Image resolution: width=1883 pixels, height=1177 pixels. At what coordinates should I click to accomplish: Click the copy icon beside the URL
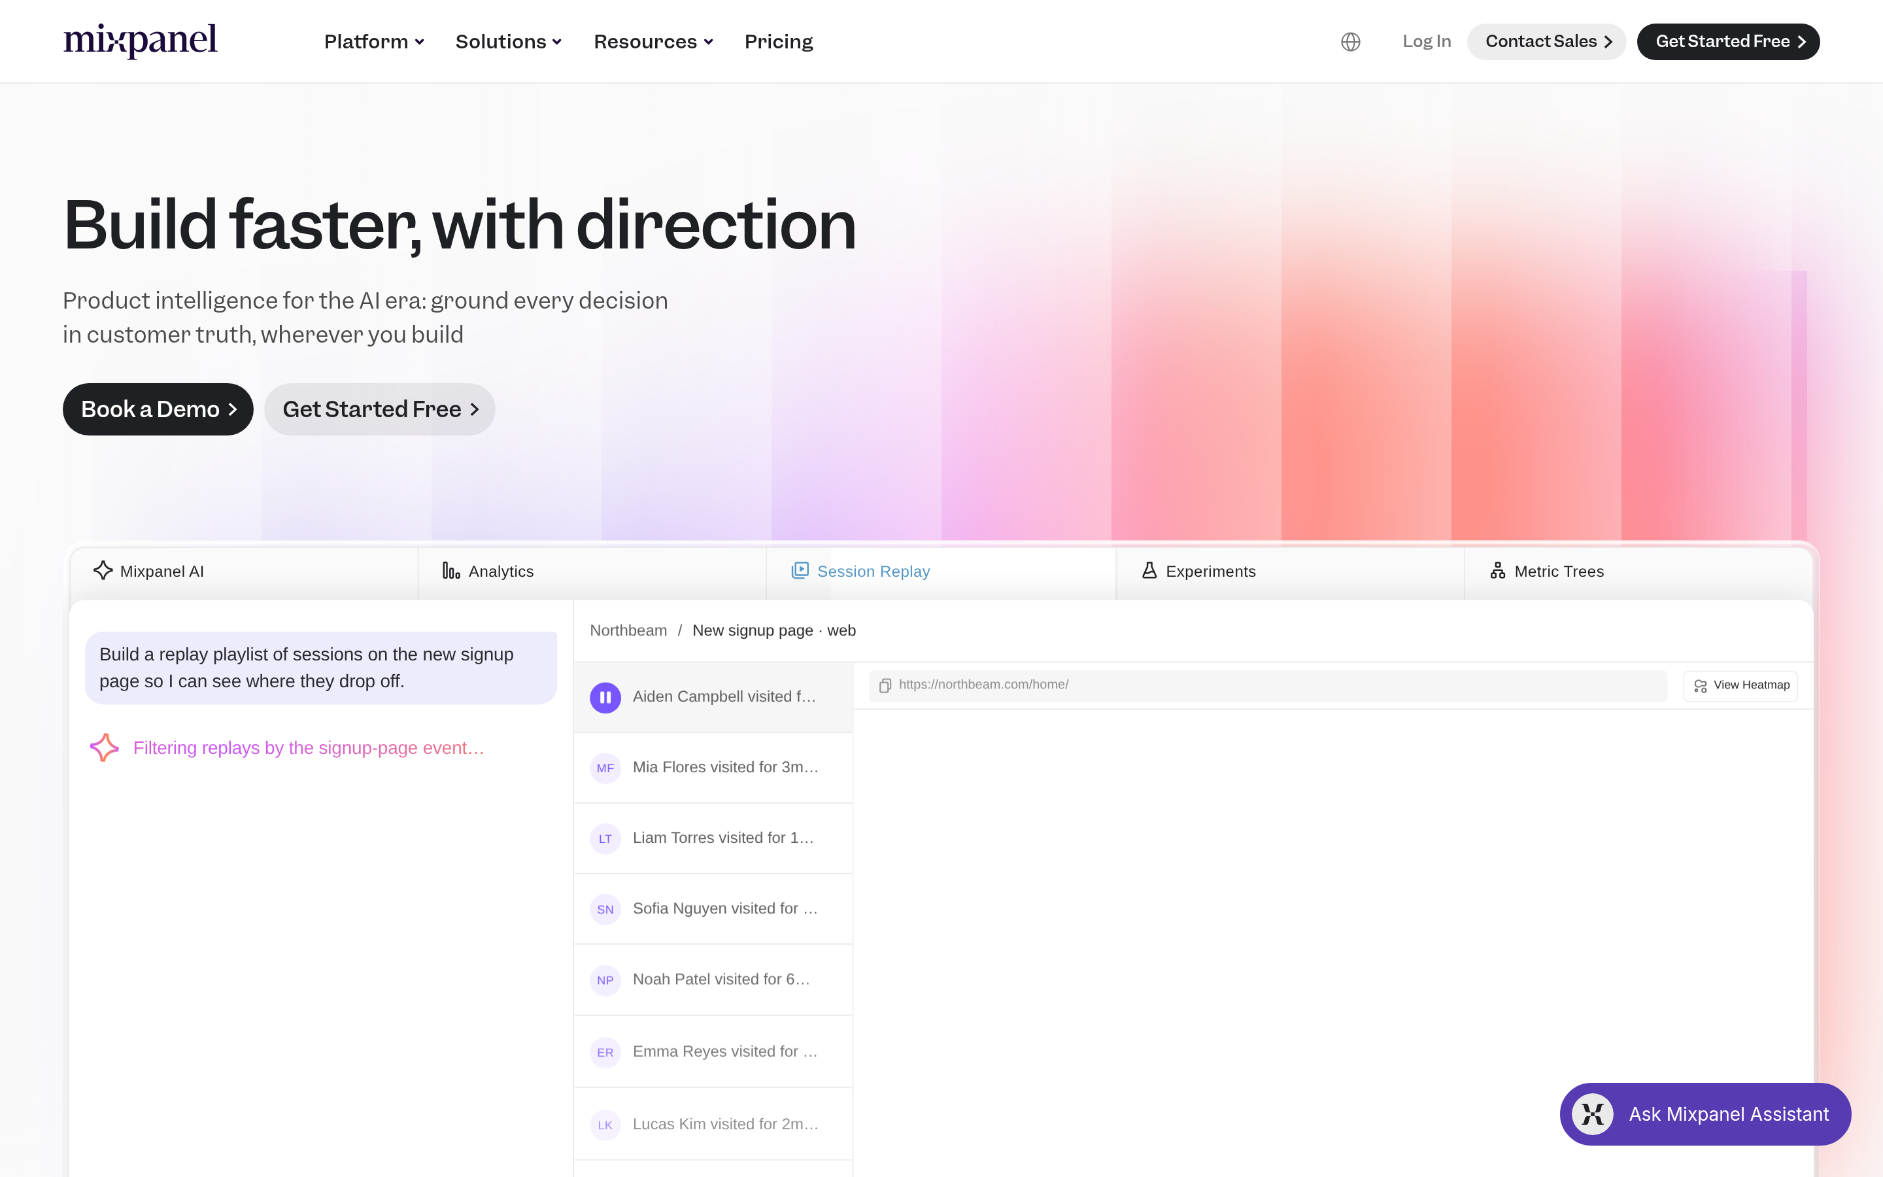(x=885, y=685)
